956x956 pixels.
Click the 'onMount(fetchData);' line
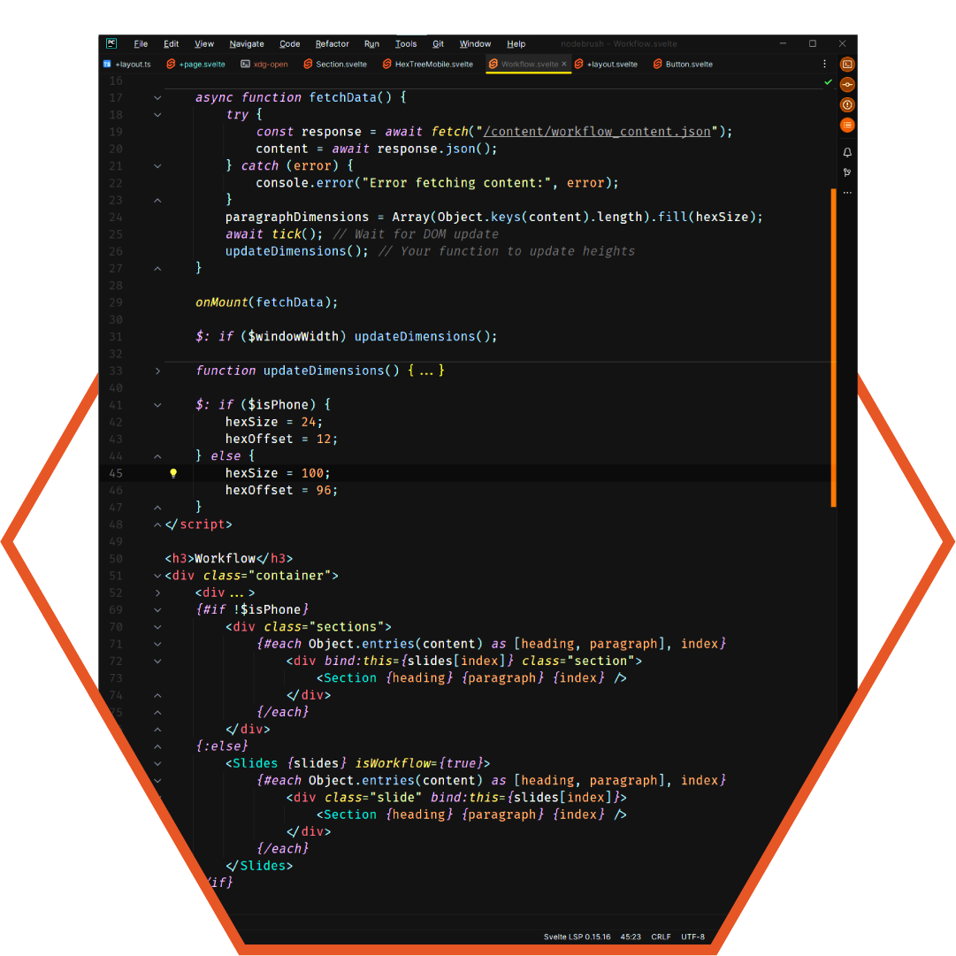pyautogui.click(x=266, y=302)
